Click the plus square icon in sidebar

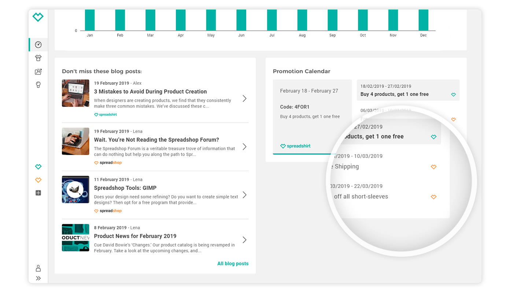tap(38, 193)
